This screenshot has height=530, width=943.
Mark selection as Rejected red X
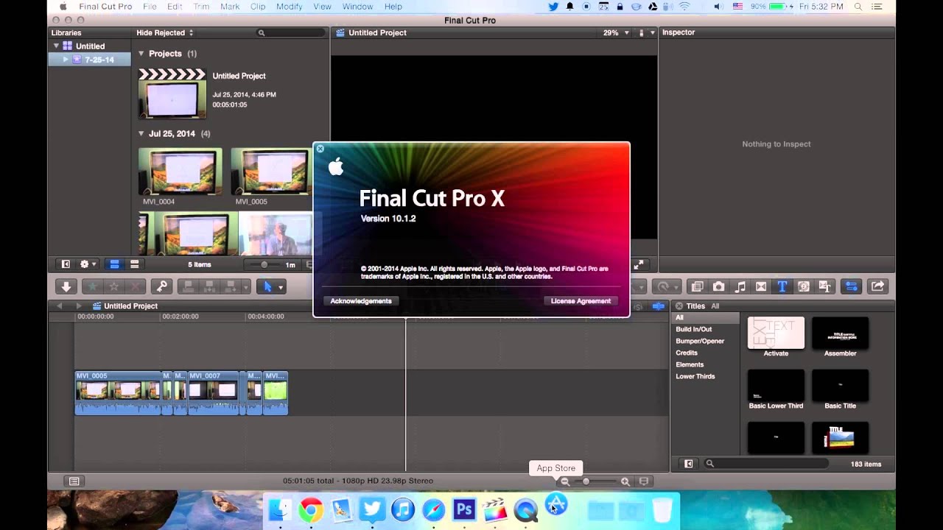[136, 286]
